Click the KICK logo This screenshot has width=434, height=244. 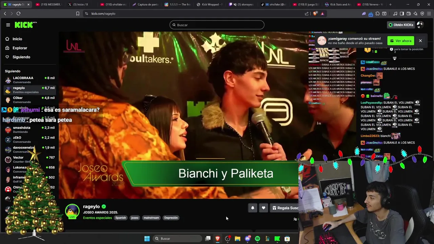(x=25, y=25)
